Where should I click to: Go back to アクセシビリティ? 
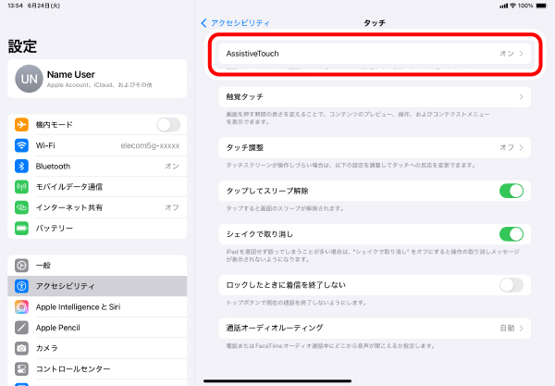(235, 21)
